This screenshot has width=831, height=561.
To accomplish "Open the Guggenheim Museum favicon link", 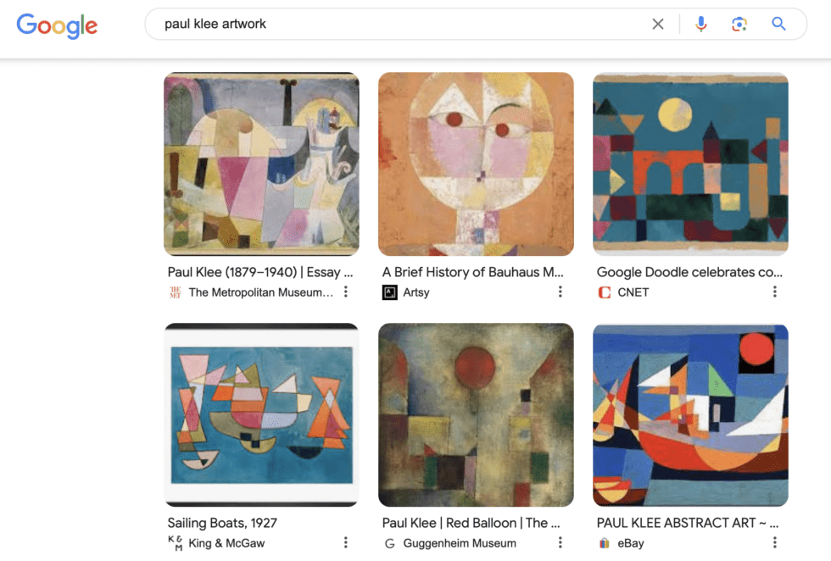I will coord(389,543).
